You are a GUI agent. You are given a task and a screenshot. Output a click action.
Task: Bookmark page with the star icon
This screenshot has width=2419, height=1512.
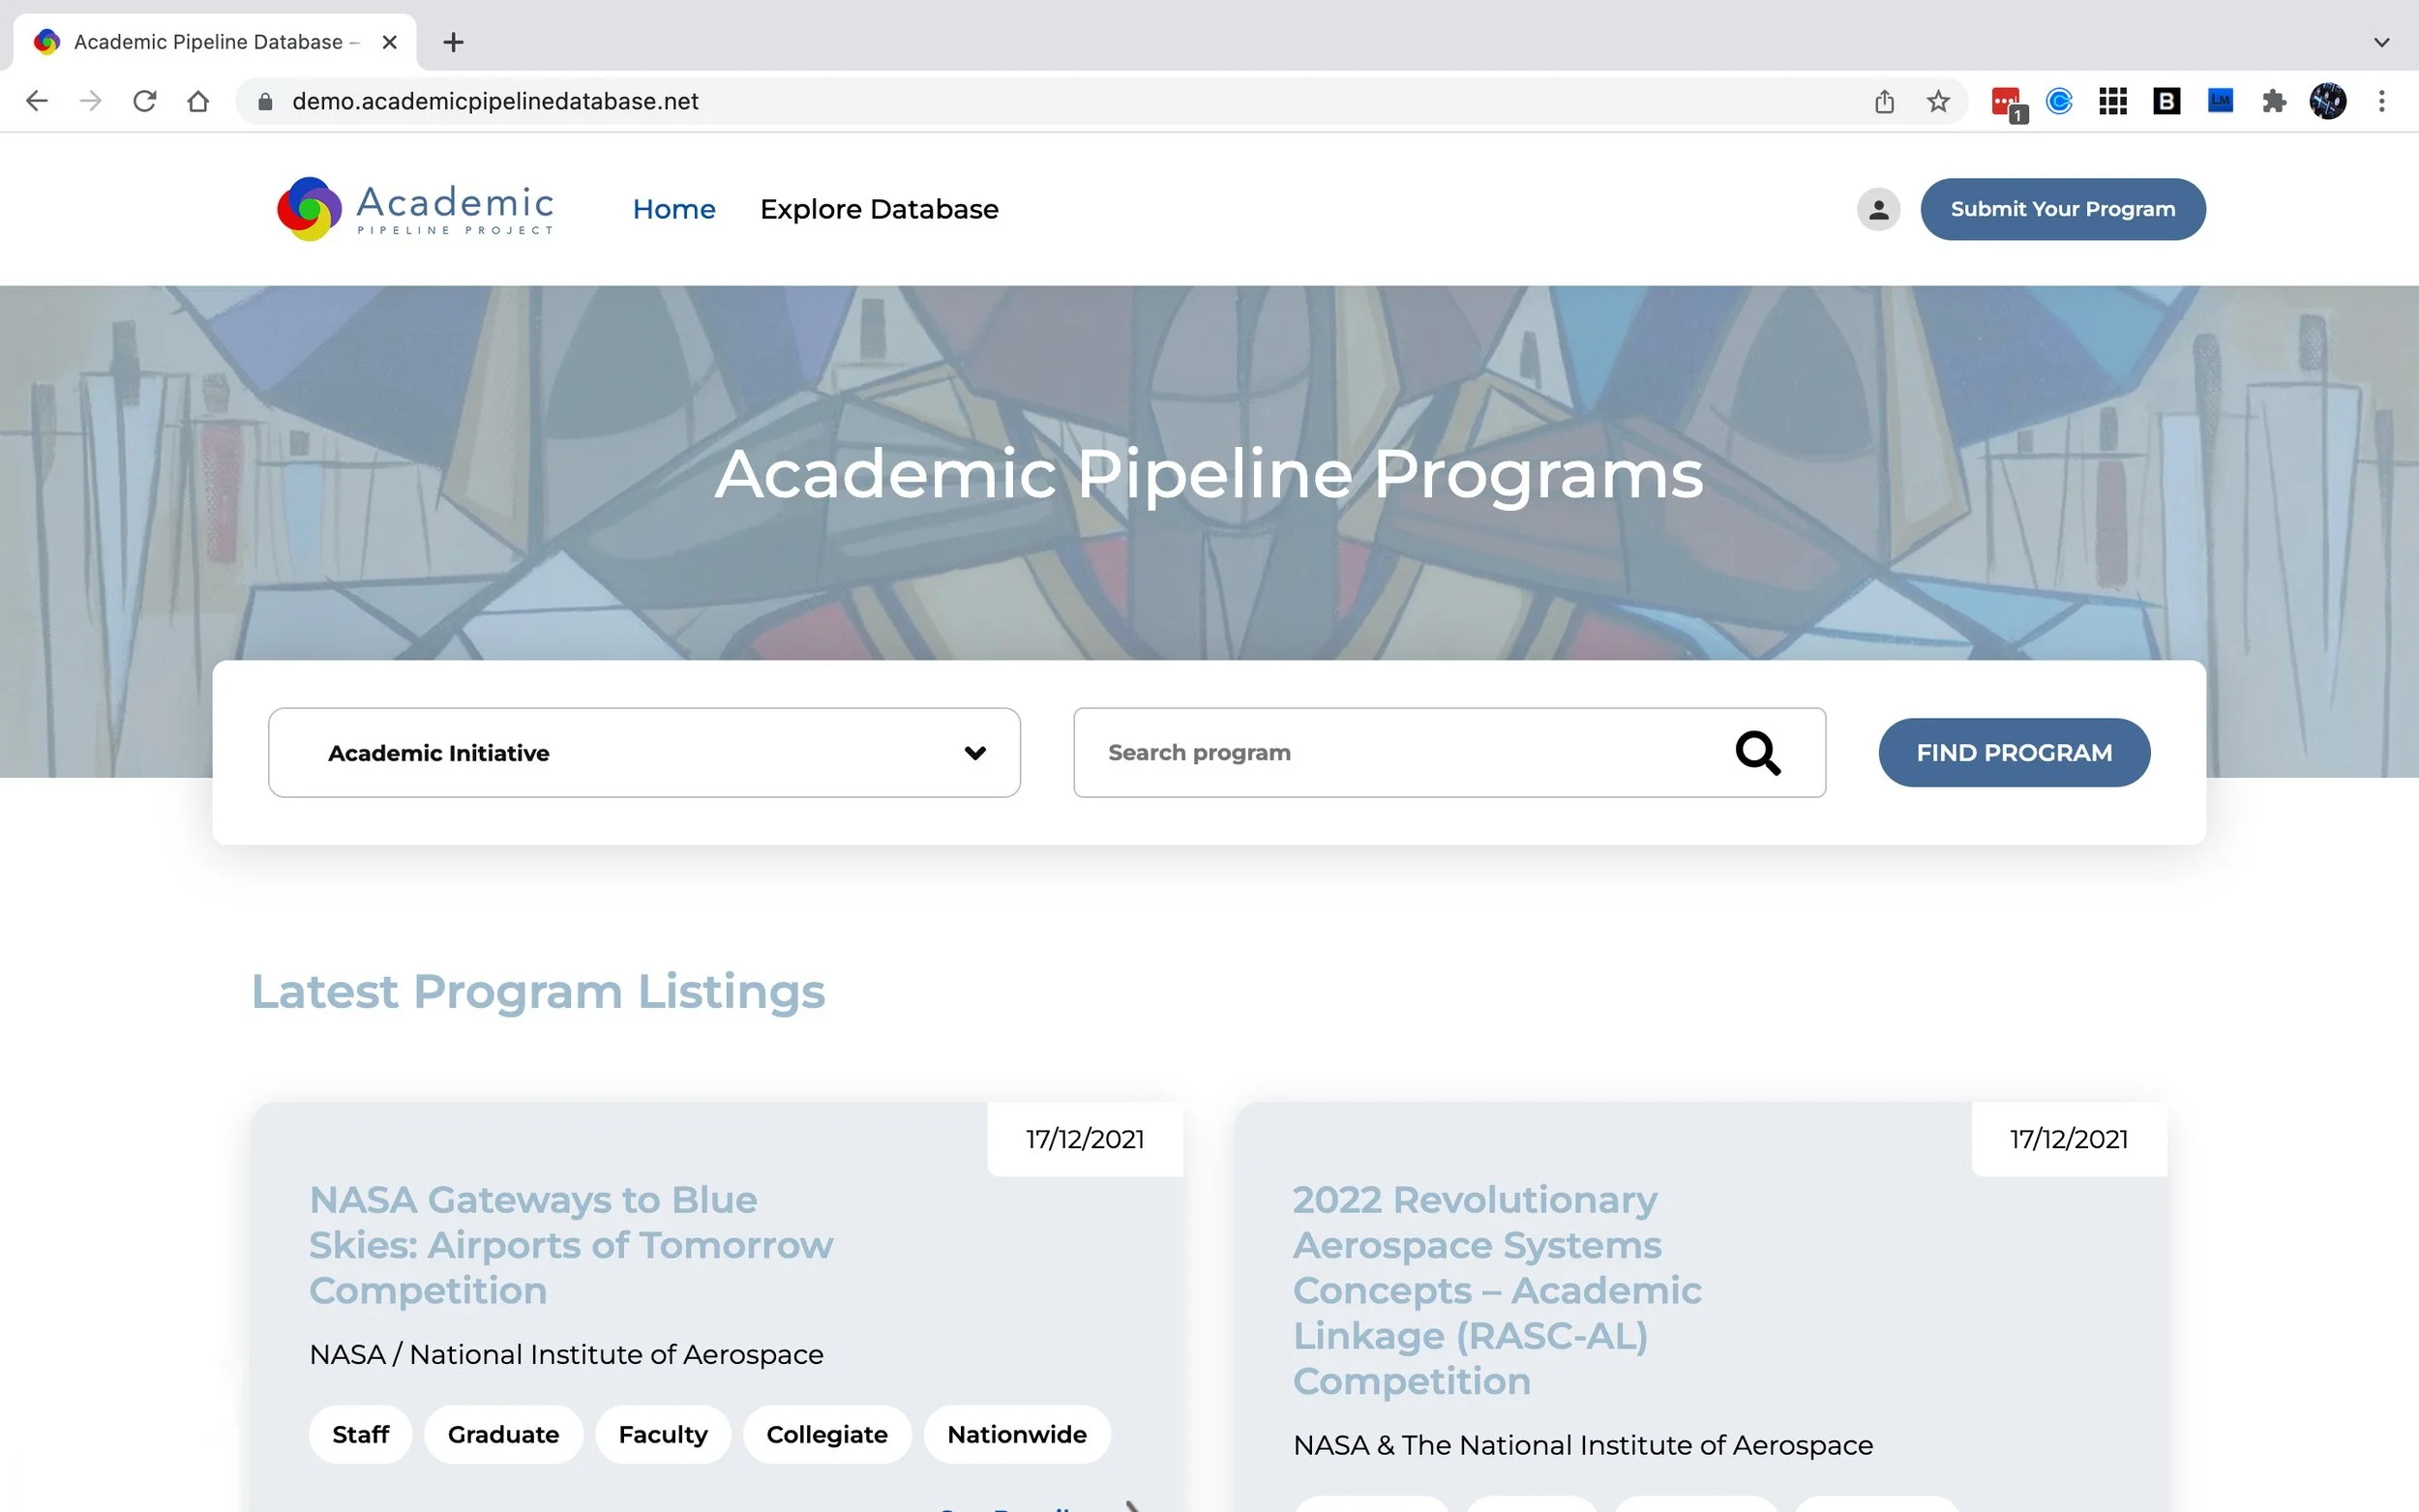tap(1938, 101)
